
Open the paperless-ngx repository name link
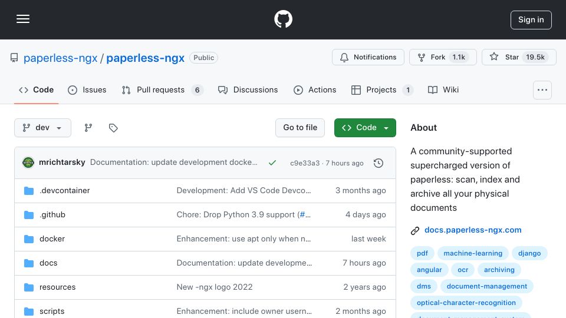coord(145,58)
